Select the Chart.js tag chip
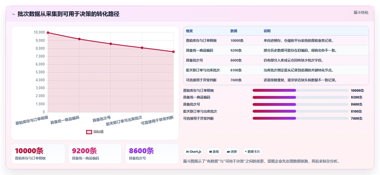 [194, 152]
